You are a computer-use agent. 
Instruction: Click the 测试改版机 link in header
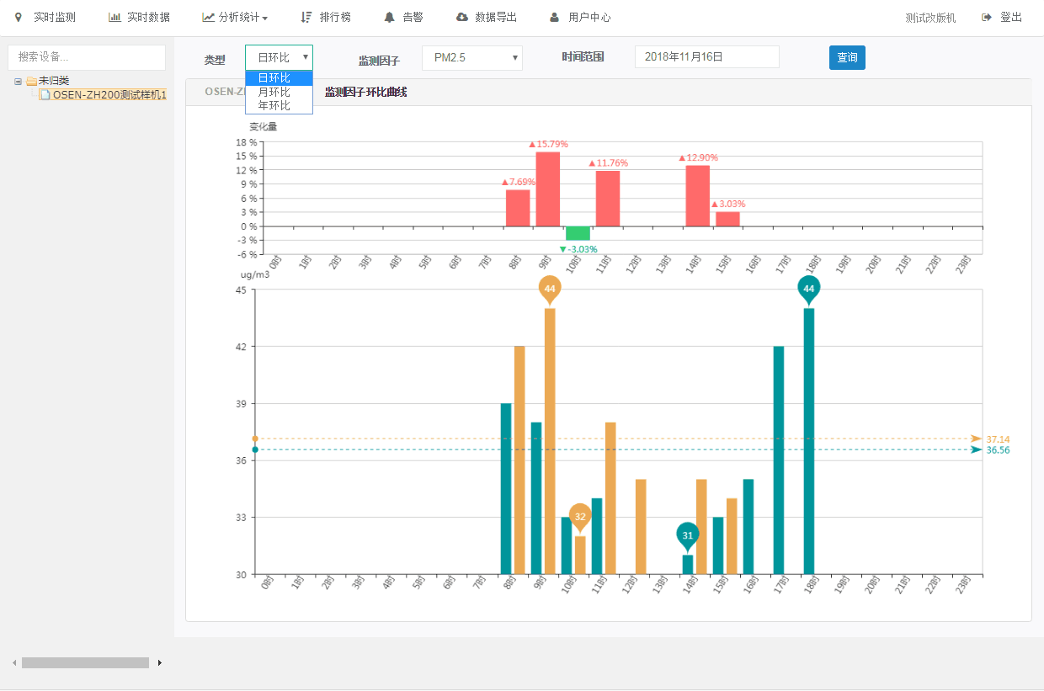click(x=930, y=18)
